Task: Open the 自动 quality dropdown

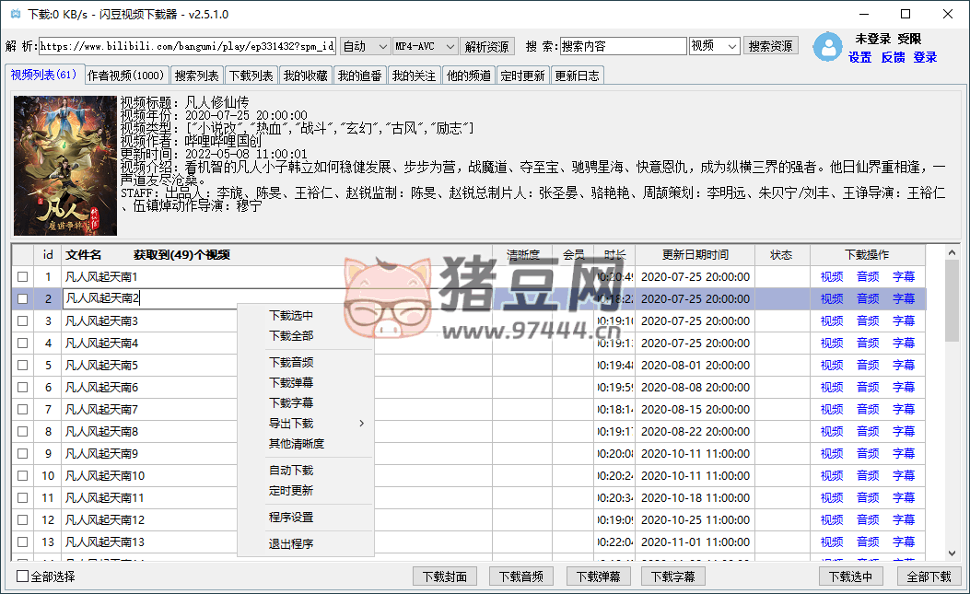Action: (x=365, y=46)
